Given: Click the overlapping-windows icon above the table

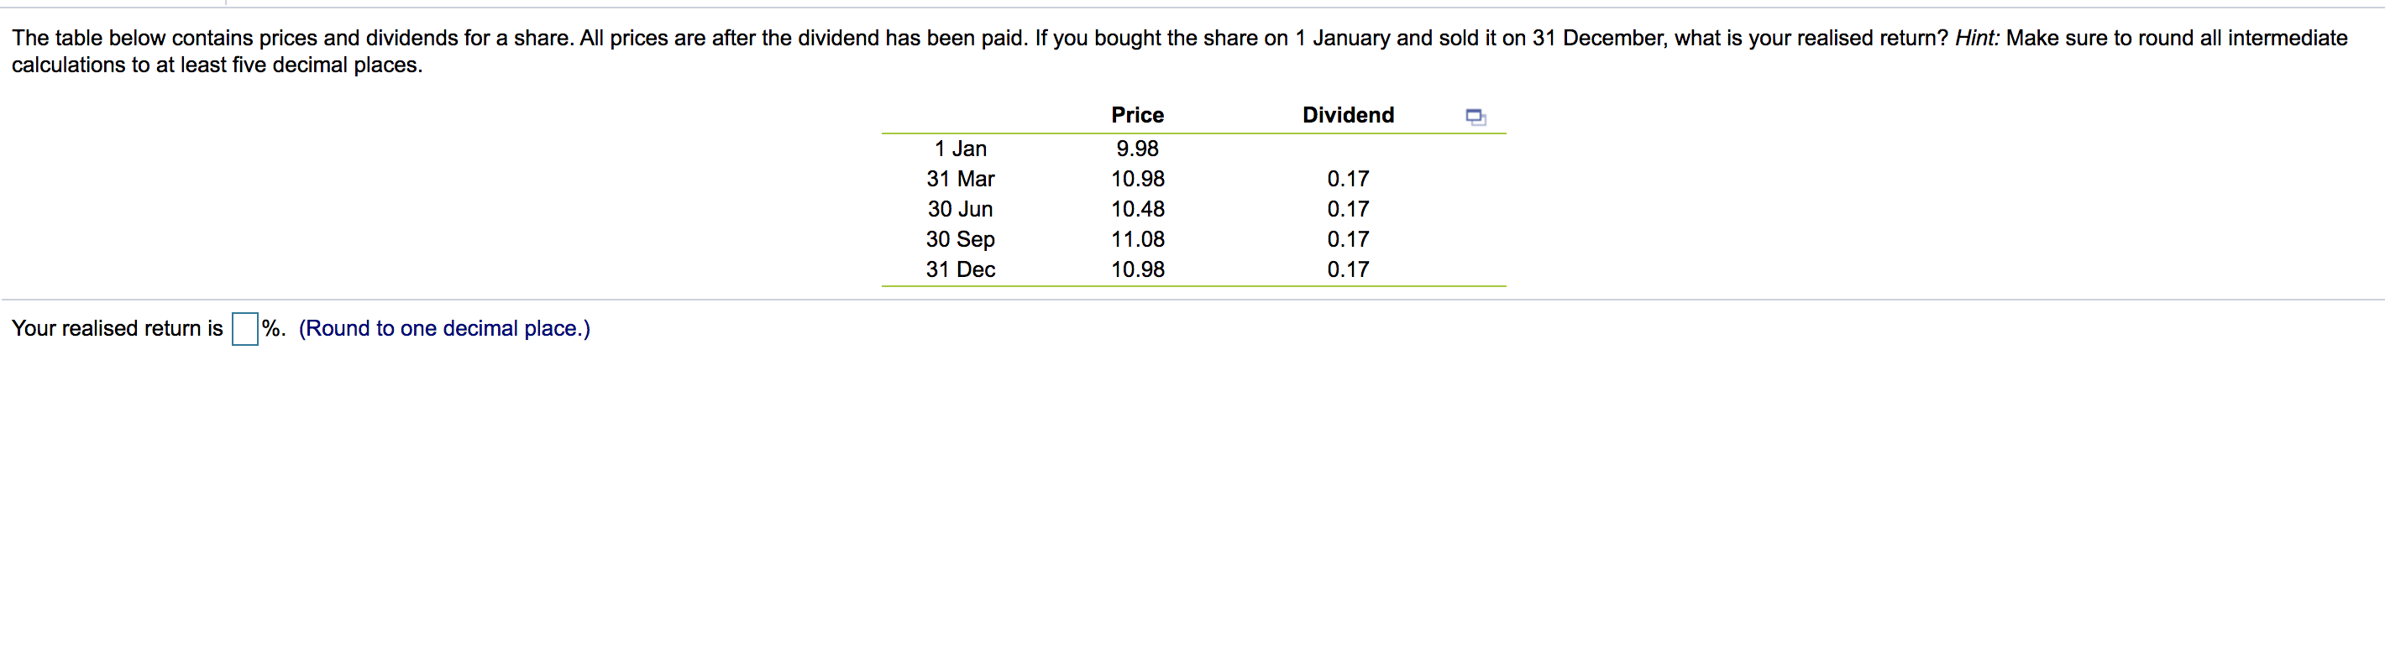Looking at the screenshot, I should click(1475, 117).
